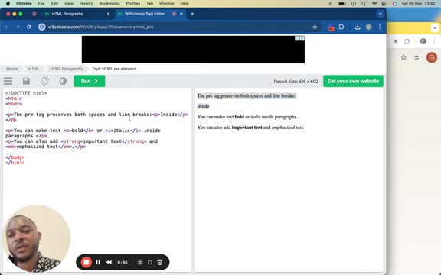Click the webcam bubble overlay
This screenshot has width=441, height=275.
click(36, 238)
